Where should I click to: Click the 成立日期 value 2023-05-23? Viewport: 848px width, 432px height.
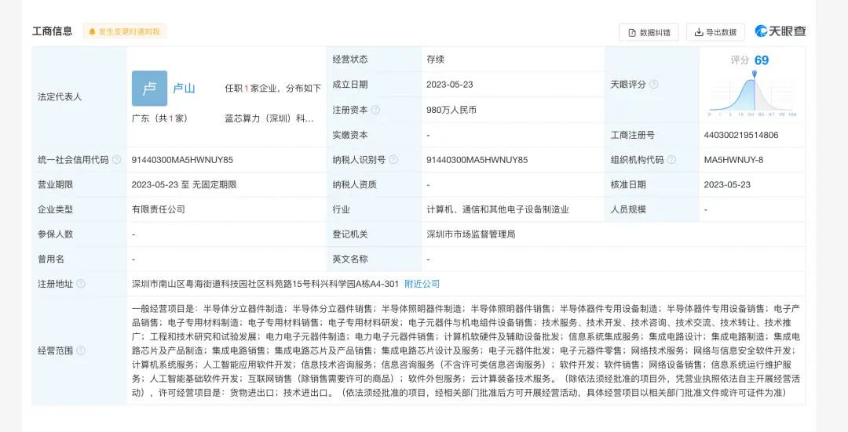(449, 84)
